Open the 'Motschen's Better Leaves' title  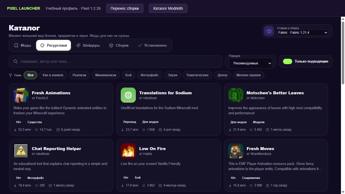point(275,93)
